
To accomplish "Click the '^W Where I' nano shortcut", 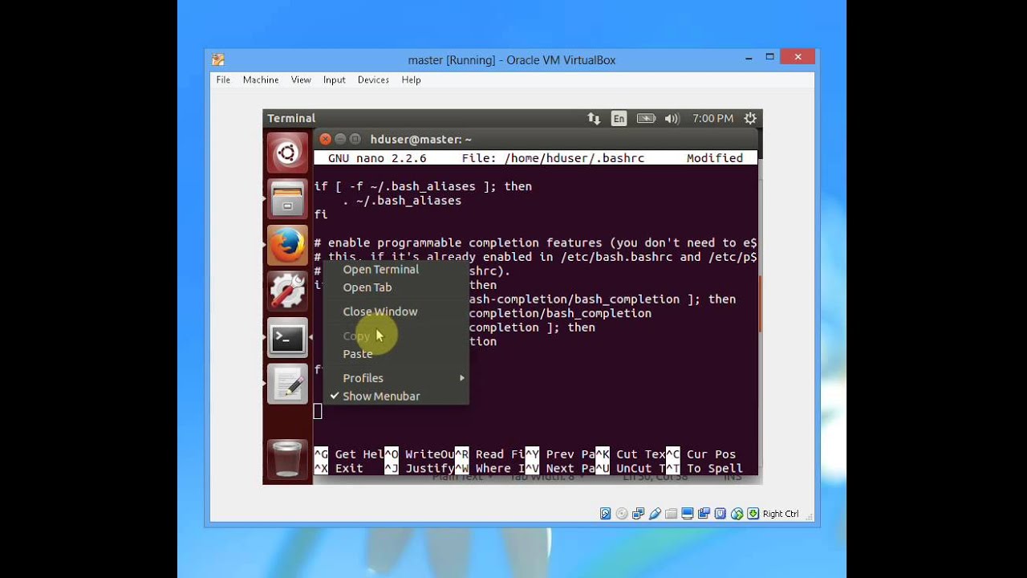I will point(490,468).
